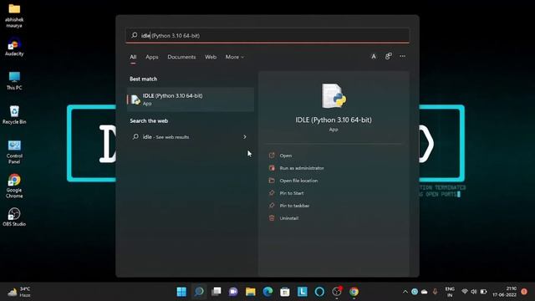
Task: Open the Alexa ring icon on taskbar
Action: coord(319,292)
